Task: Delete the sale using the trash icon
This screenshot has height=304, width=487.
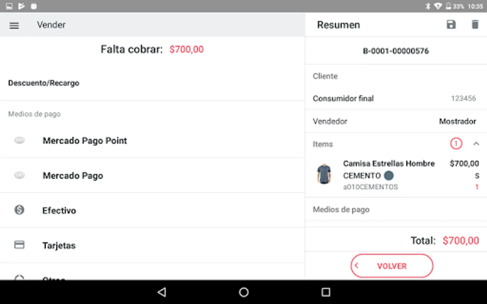Action: 475,25
